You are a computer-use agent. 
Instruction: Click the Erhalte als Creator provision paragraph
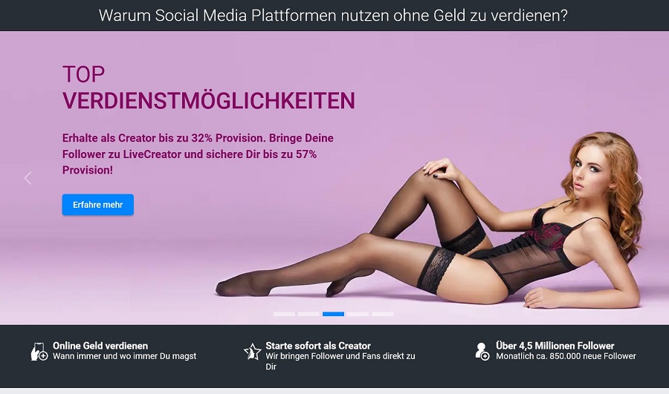[x=198, y=154]
